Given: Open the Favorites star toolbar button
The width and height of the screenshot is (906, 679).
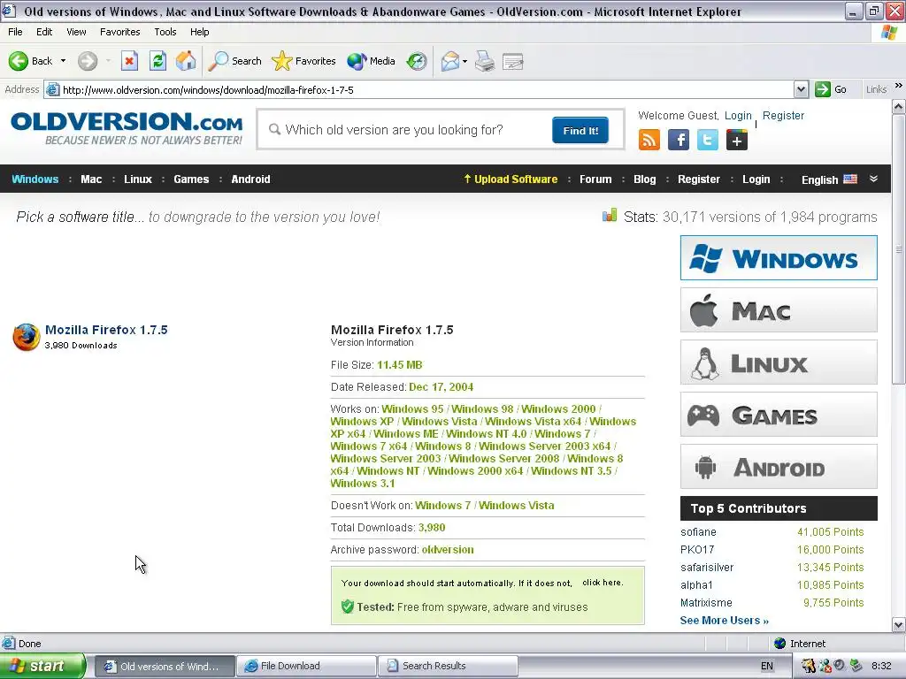Looking at the screenshot, I should [x=303, y=61].
